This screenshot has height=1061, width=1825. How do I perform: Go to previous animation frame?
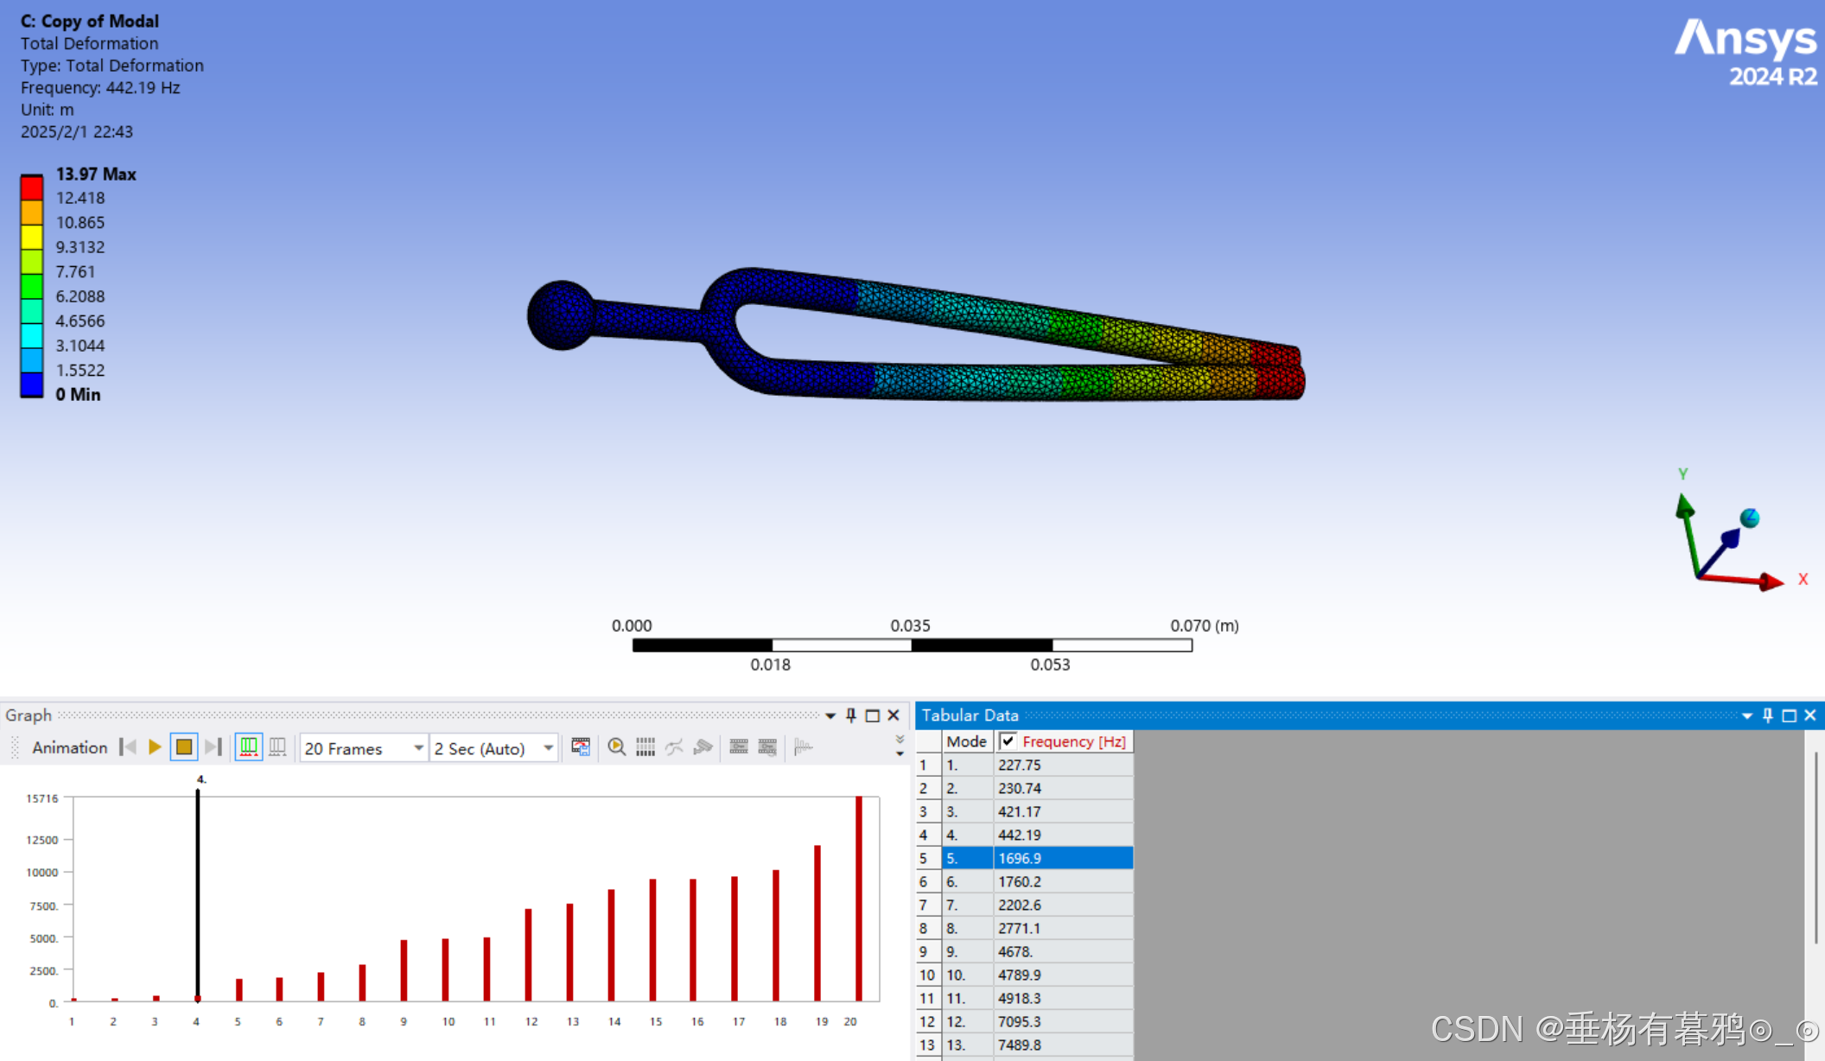[x=128, y=747]
